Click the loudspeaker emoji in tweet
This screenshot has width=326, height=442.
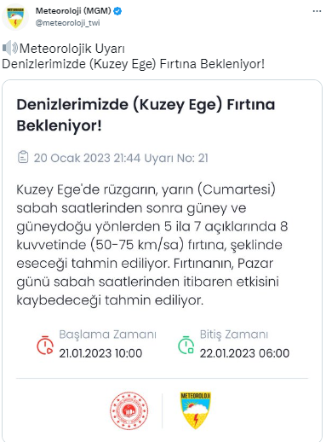(x=10, y=48)
